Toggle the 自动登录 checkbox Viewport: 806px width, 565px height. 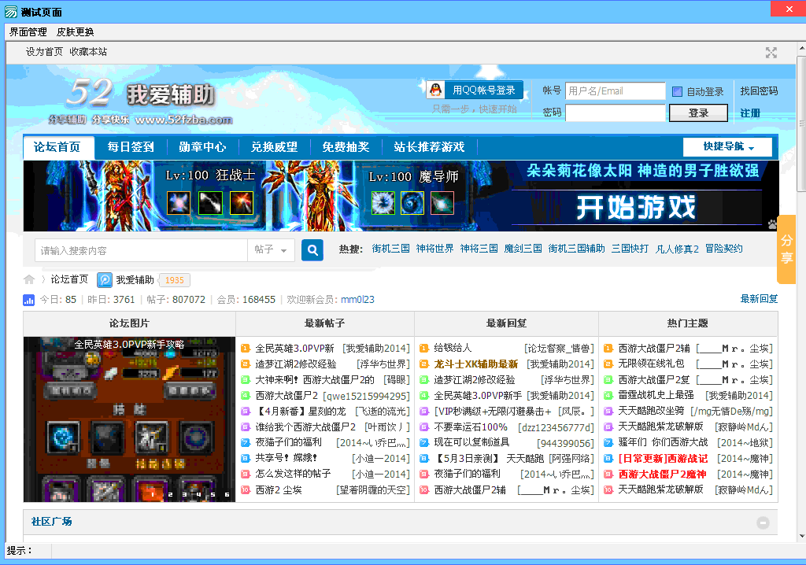click(x=677, y=91)
